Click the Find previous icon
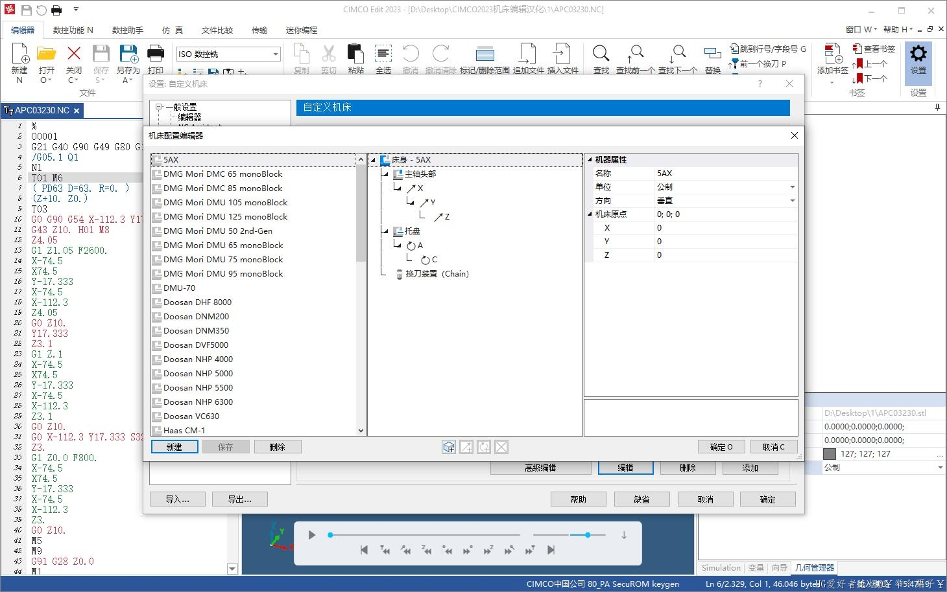 click(x=635, y=54)
